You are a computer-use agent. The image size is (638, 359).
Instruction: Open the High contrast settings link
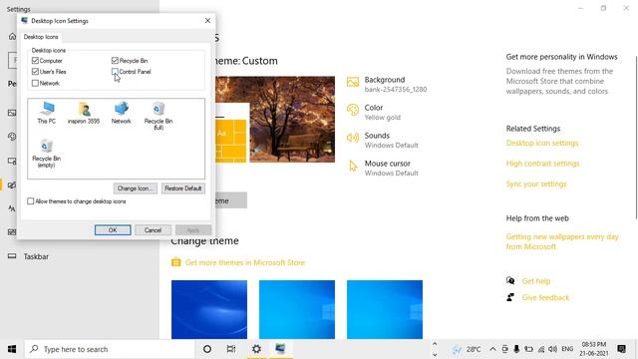(x=542, y=164)
